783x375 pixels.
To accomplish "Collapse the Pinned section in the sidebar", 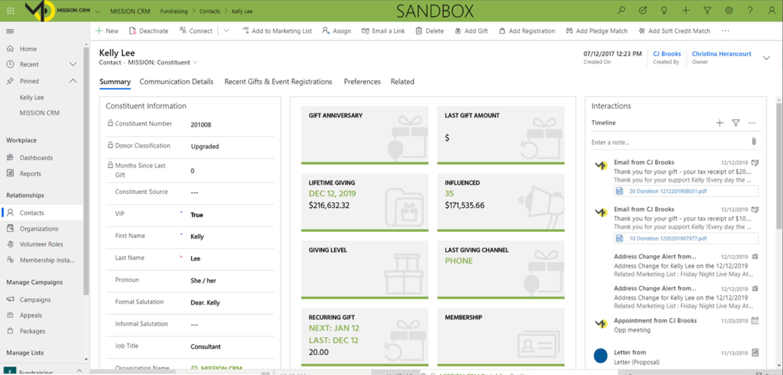I will coord(73,81).
